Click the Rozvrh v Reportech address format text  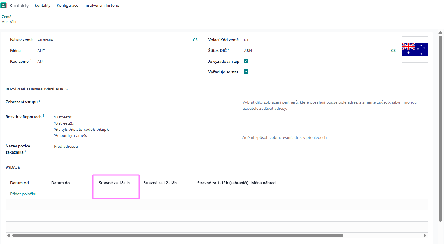pyautogui.click(x=82, y=126)
